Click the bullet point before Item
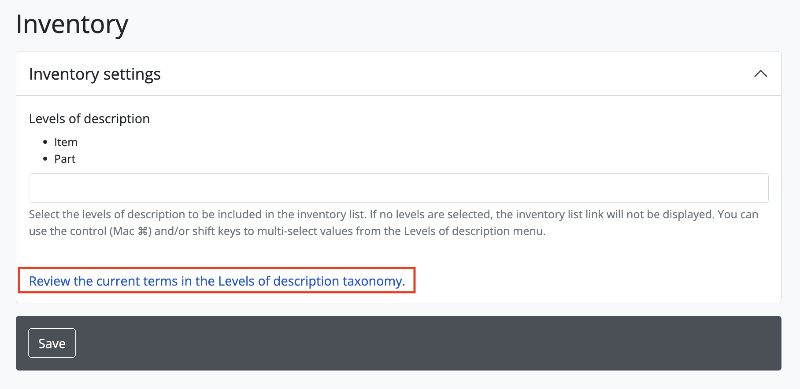800x389 pixels. (x=45, y=142)
